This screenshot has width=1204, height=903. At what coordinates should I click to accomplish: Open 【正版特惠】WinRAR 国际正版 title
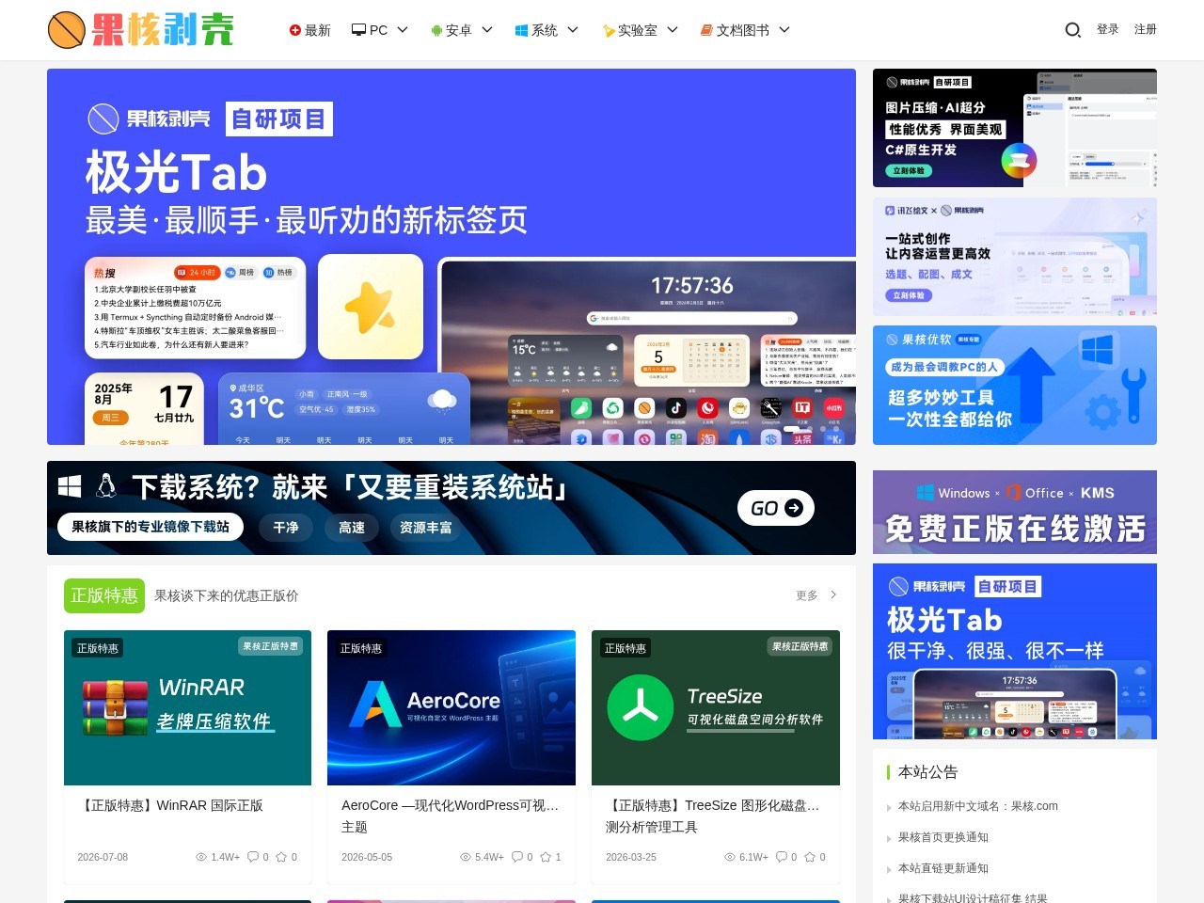pyautogui.click(x=170, y=805)
